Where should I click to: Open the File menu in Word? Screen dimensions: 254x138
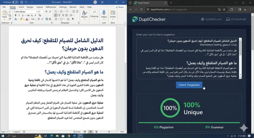4,7
